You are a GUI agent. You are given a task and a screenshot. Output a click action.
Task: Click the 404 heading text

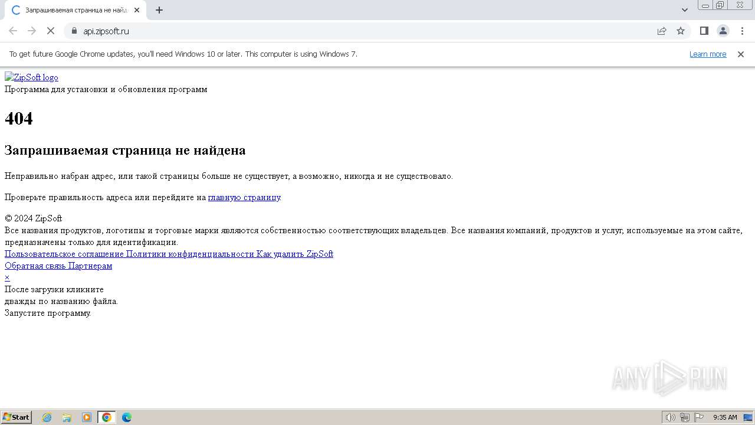tap(19, 119)
